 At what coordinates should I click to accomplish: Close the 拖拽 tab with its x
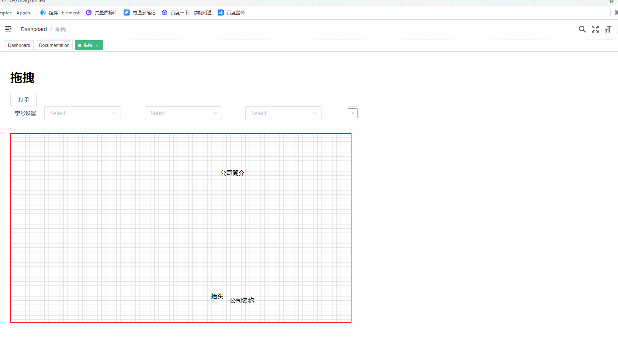(x=97, y=45)
